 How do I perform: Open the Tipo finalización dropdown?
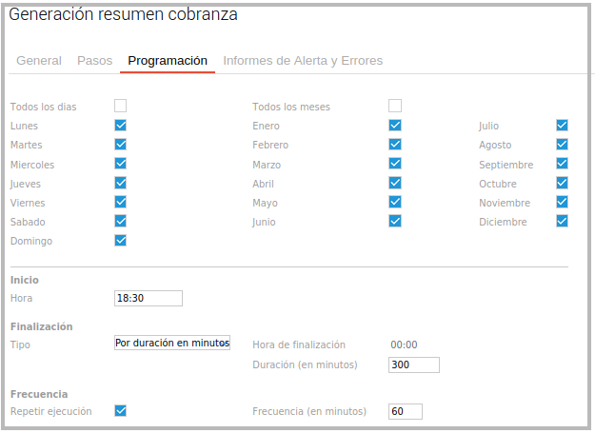172,343
